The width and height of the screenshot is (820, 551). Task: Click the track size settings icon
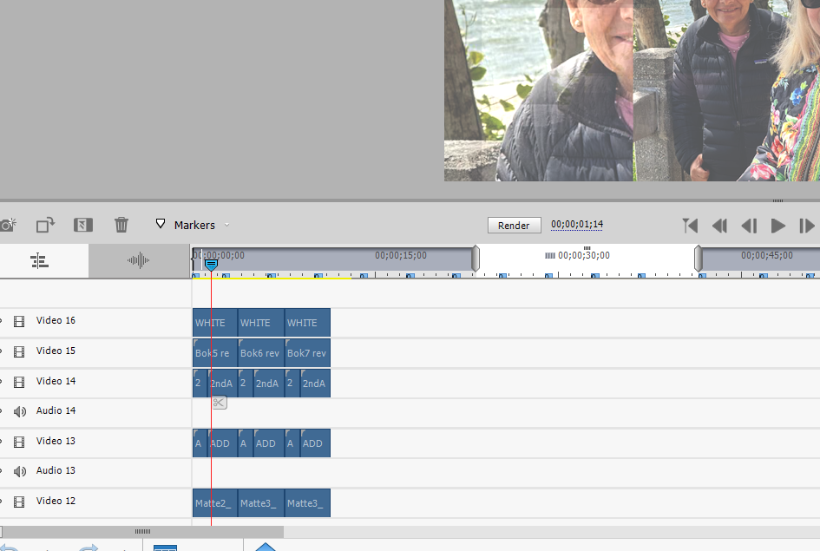[x=40, y=260]
